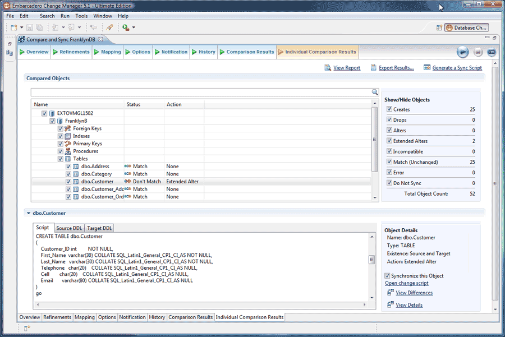This screenshot has height=337, width=505.
Task: Click the data sources icon in left sidebar
Action: (10, 53)
